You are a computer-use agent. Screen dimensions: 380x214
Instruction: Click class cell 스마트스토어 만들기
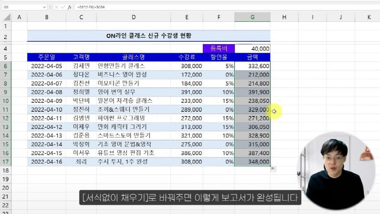[x=133, y=136]
